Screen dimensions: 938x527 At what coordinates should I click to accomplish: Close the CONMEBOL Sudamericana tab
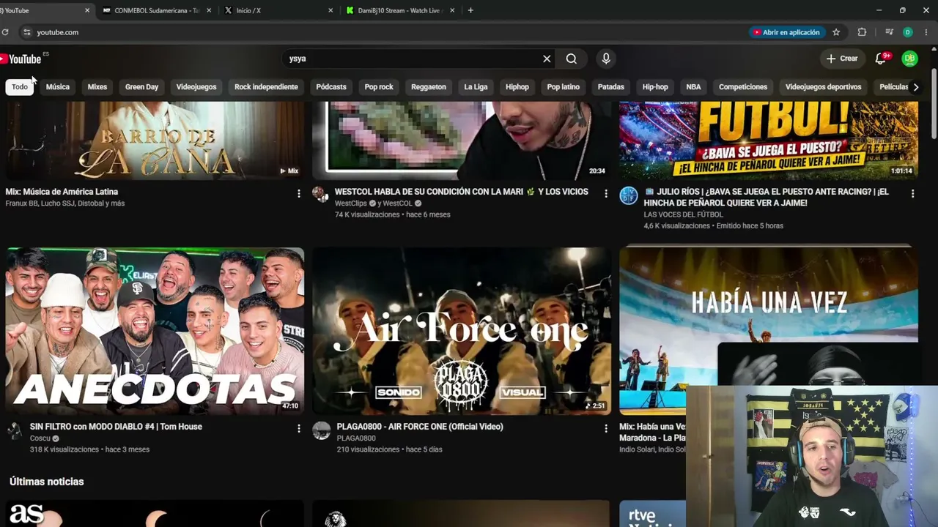(209, 10)
